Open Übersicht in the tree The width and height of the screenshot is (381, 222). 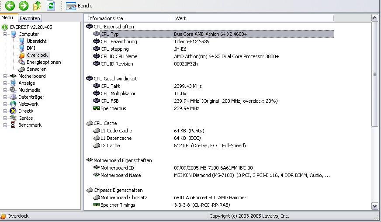[36, 41]
